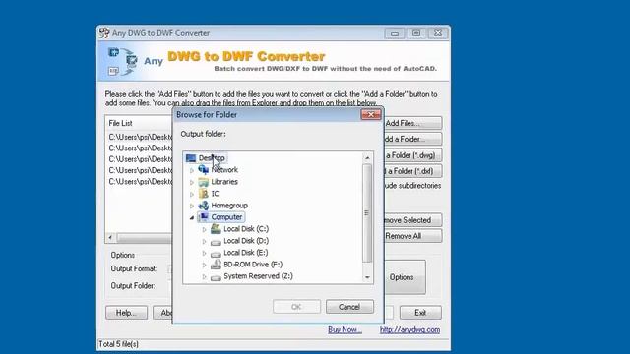Select Local Disk (E:) label
Screen dimensions: 630x354
coord(245,253)
